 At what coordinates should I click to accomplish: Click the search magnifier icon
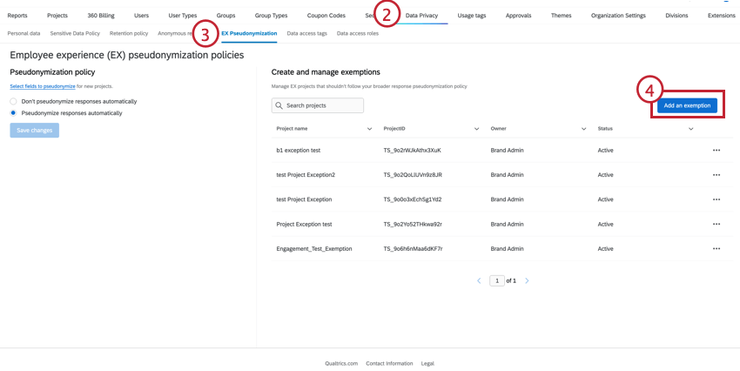279,105
